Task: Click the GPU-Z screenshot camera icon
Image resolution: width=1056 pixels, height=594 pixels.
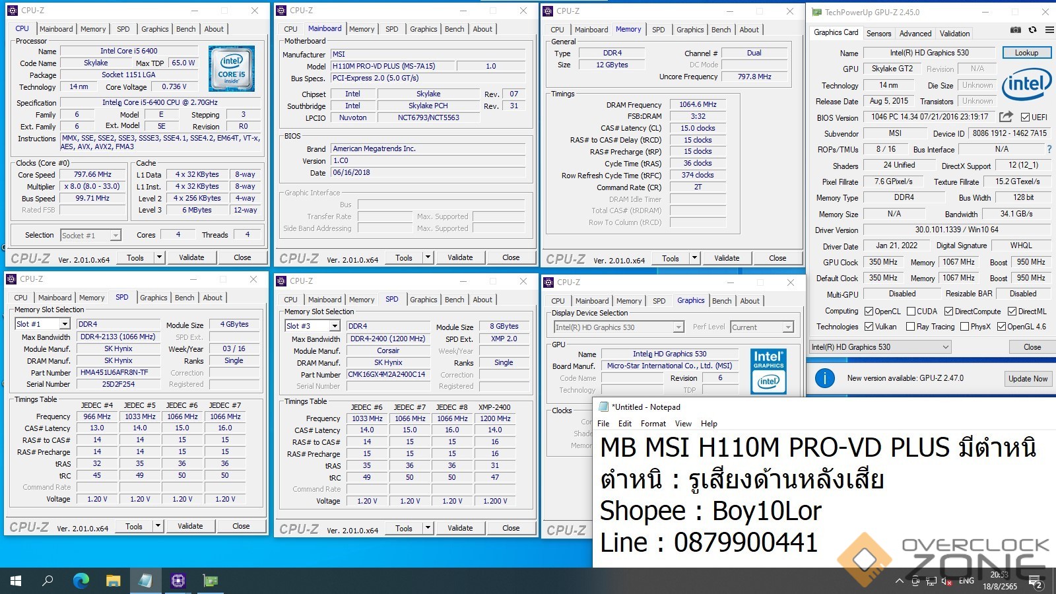Action: (1016, 30)
